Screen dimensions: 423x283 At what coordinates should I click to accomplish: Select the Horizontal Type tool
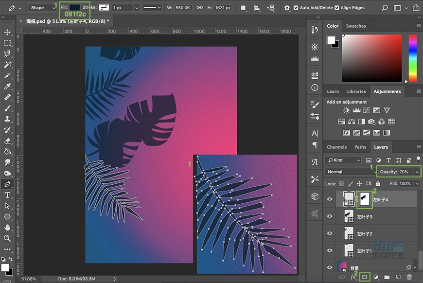(7, 195)
